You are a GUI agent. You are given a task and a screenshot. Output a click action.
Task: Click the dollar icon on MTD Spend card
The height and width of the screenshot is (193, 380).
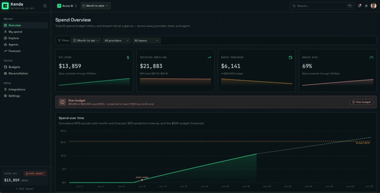tap(128, 57)
